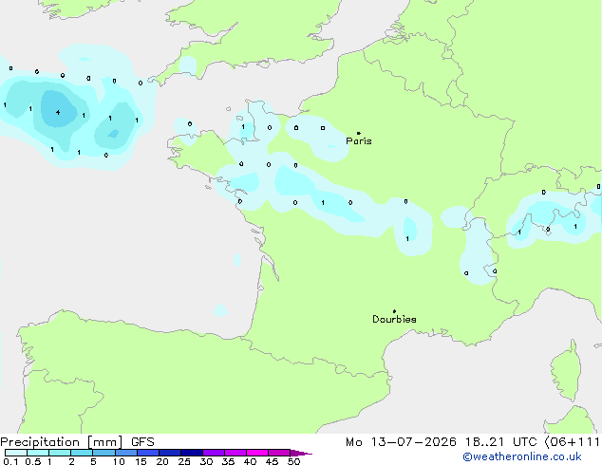Click the 0.1 legend scale value
602x465 pixels.
tap(10, 461)
